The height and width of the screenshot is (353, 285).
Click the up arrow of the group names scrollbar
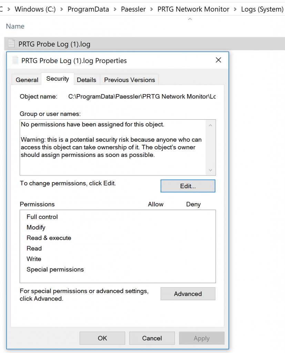(x=211, y=125)
